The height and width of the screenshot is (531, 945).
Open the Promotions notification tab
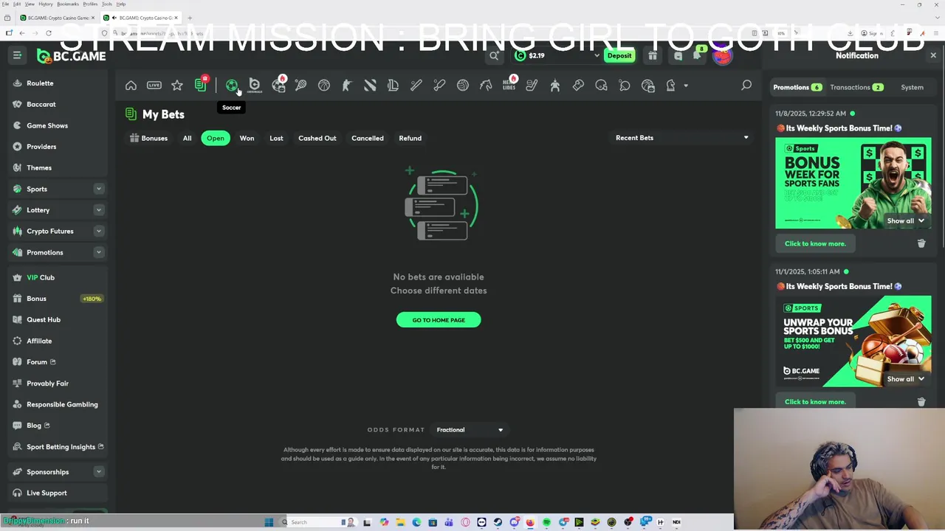pos(797,87)
